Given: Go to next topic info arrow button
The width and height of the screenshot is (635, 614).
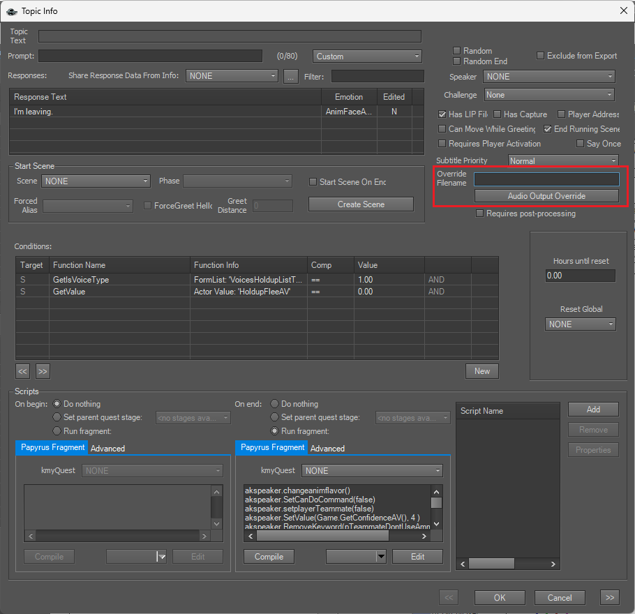Looking at the screenshot, I should click(x=608, y=597).
